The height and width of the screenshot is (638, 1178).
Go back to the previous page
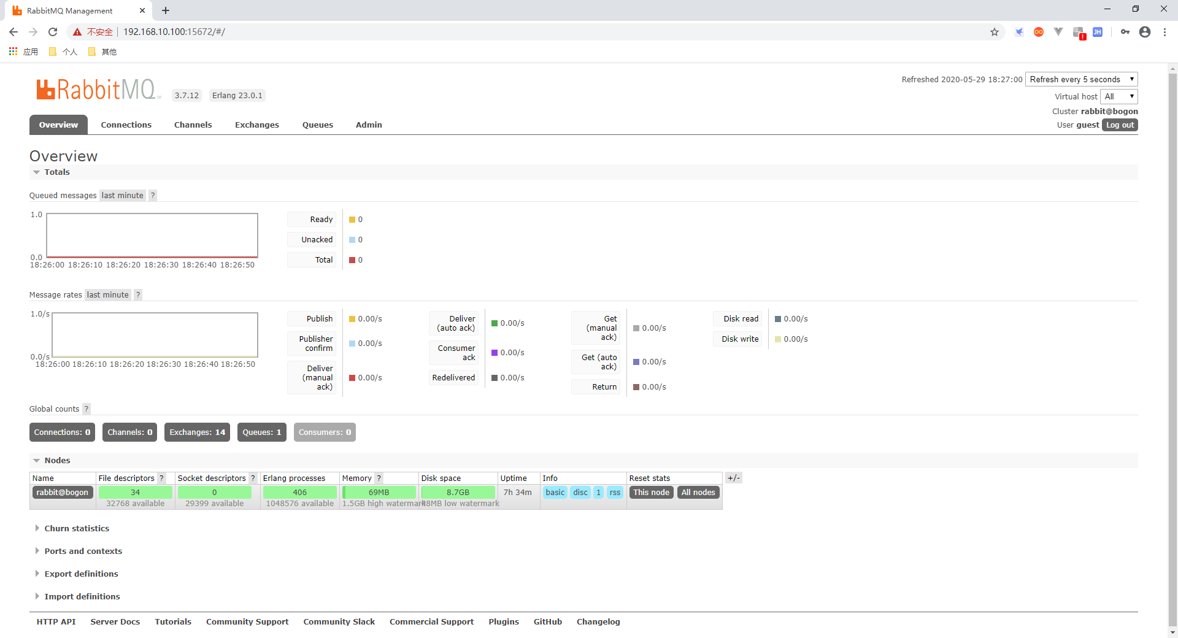[13, 32]
